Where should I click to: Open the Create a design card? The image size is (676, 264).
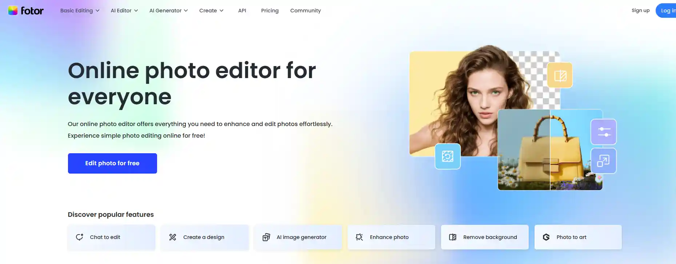pos(205,237)
